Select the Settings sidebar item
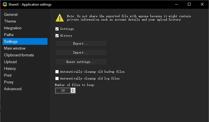This screenshot has height=122, width=209. point(25,41)
